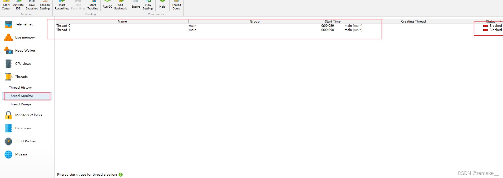Image resolution: width=503 pixels, height=178 pixels.
Task: Click the Monitors & locks padlock icon
Action: [x=8, y=115]
